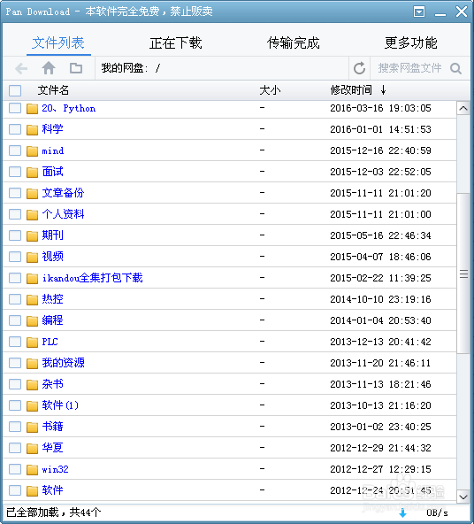
Task: Open the title bar dropdown menu icon
Action: [x=419, y=12]
